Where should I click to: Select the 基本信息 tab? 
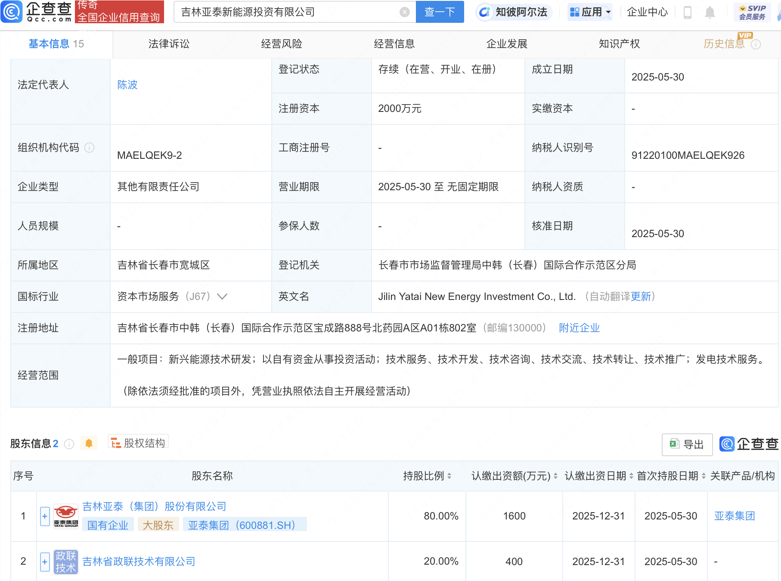(x=56, y=44)
